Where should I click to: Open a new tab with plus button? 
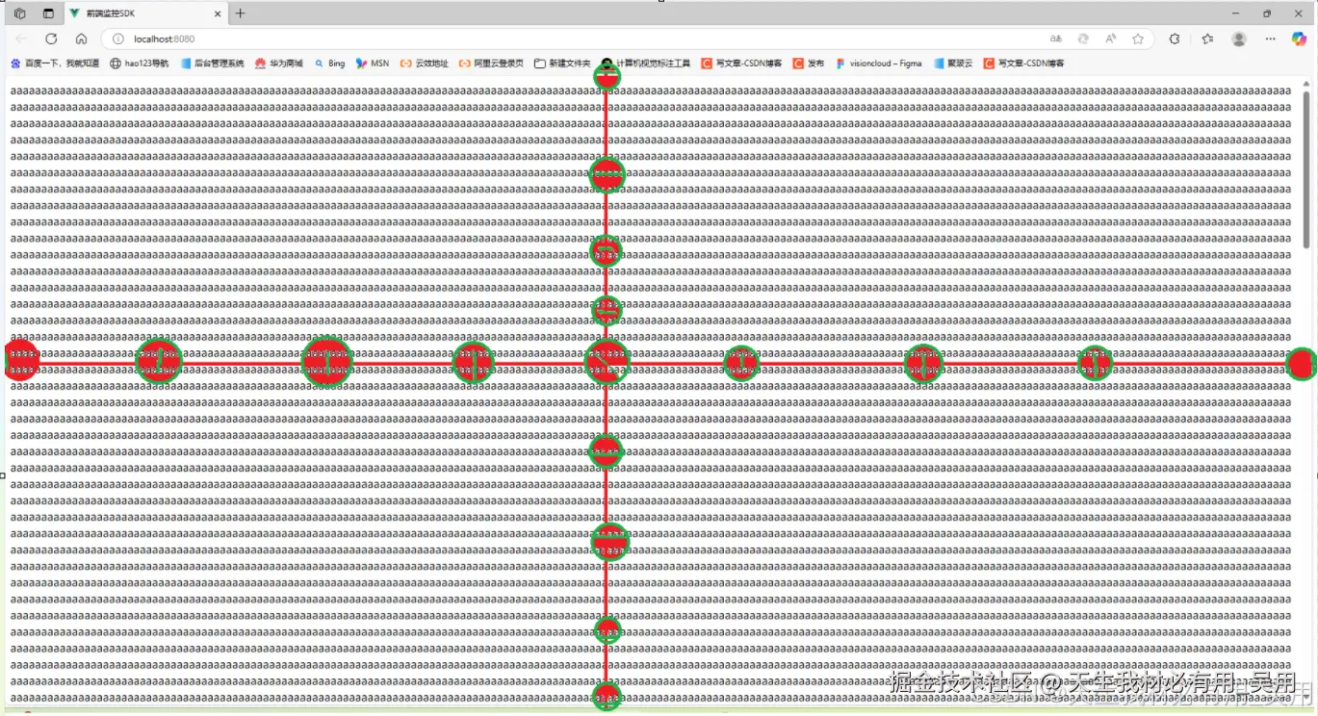[x=241, y=13]
